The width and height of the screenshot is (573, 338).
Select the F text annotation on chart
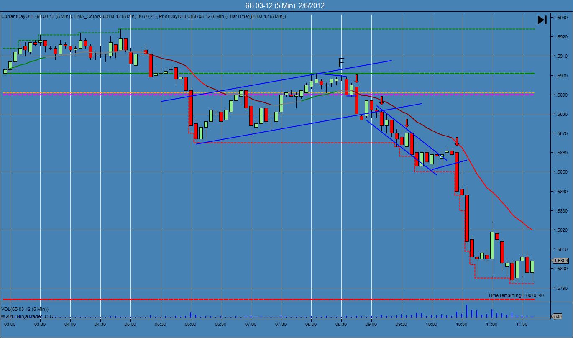pyautogui.click(x=341, y=63)
